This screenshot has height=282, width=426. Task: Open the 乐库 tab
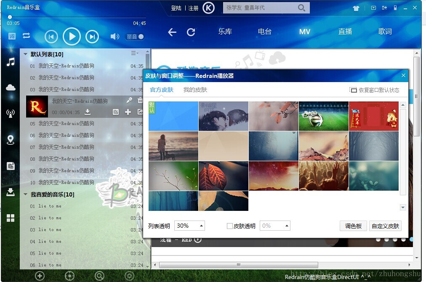pyautogui.click(x=225, y=32)
